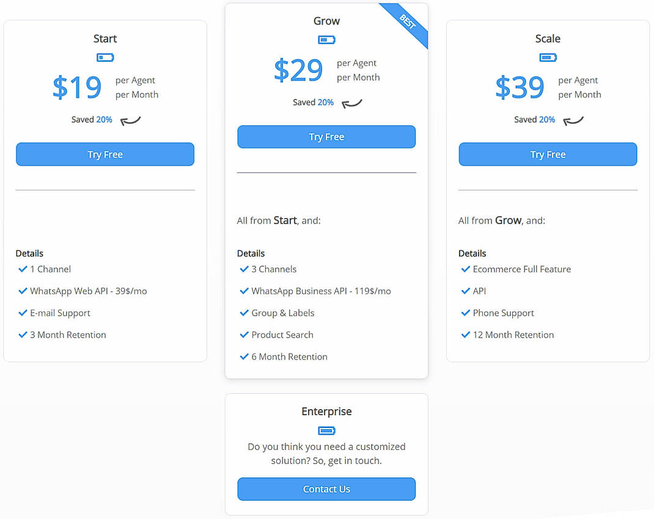Click the checkmark next to Phone Support
This screenshot has height=519, width=654.
tap(466, 313)
